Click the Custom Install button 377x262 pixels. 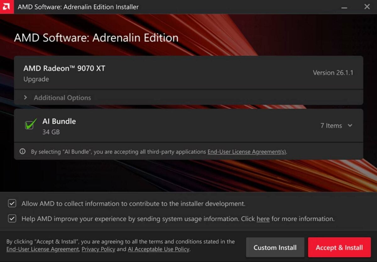[x=275, y=247]
